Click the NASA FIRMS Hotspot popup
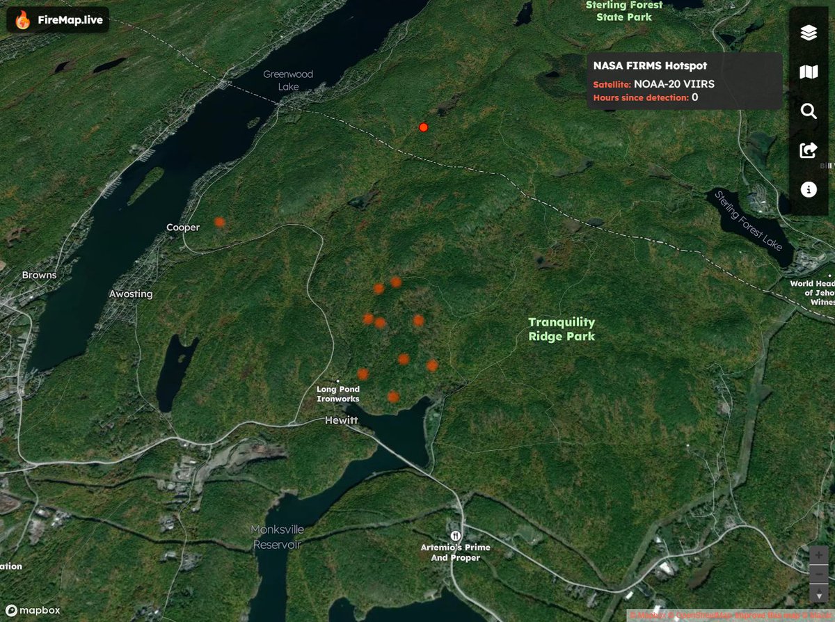Screen dimensions: 835x622 (685, 81)
